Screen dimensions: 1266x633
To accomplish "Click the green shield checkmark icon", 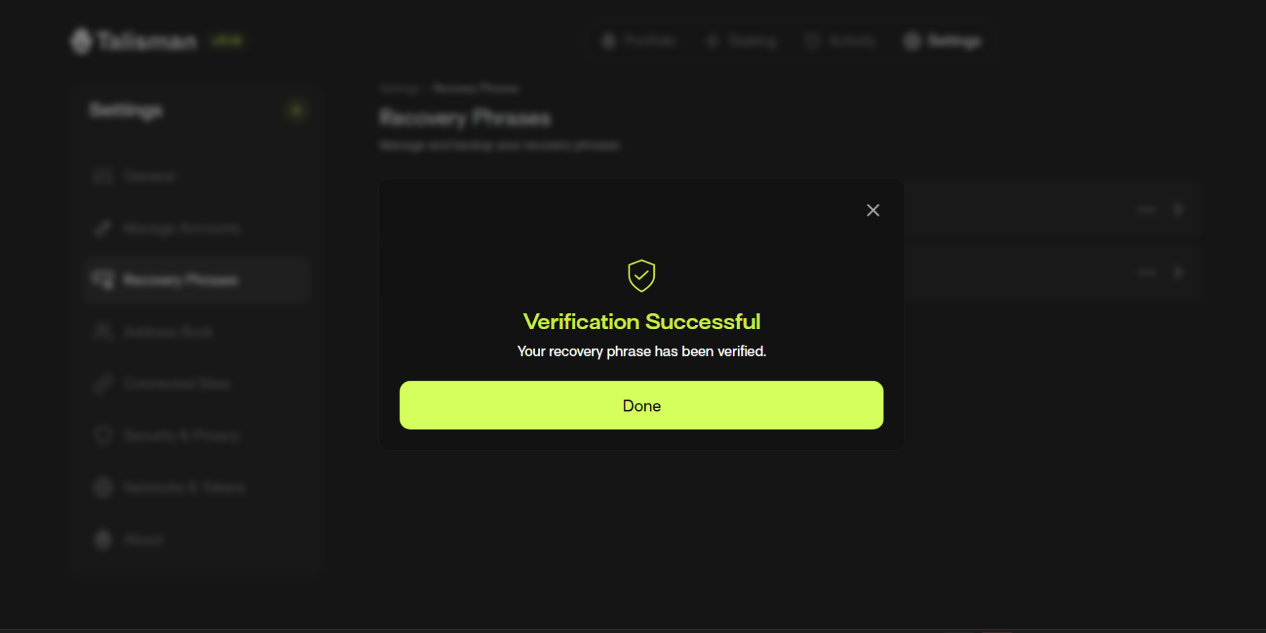I will coord(641,275).
